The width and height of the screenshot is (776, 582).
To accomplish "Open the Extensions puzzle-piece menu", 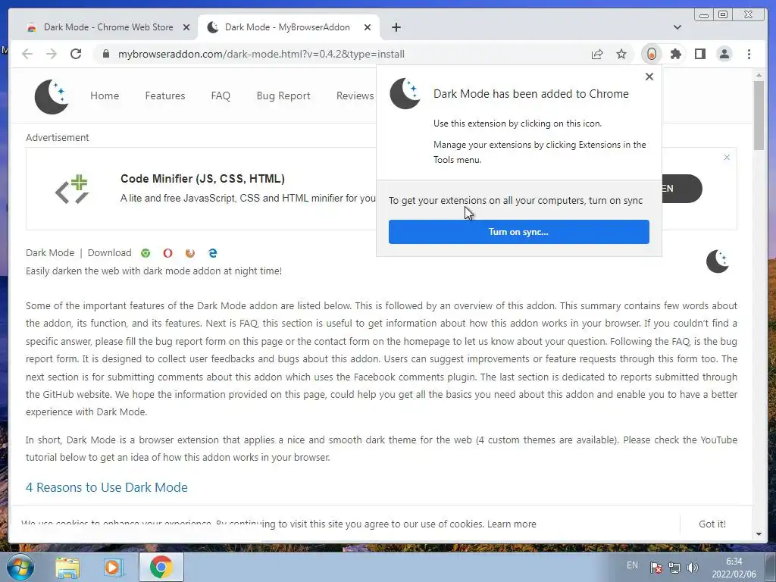I will tap(676, 54).
